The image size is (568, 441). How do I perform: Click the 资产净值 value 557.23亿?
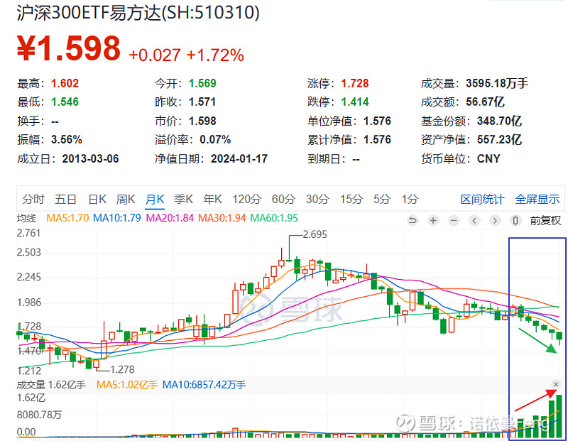(500, 139)
